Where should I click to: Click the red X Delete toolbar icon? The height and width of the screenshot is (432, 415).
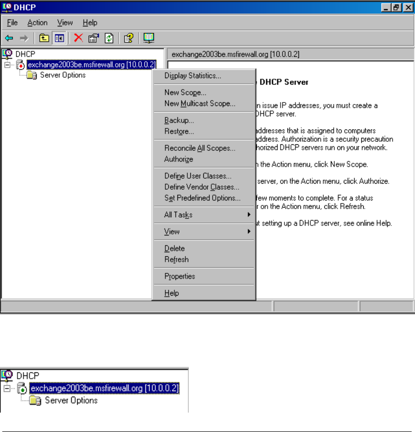[79, 38]
